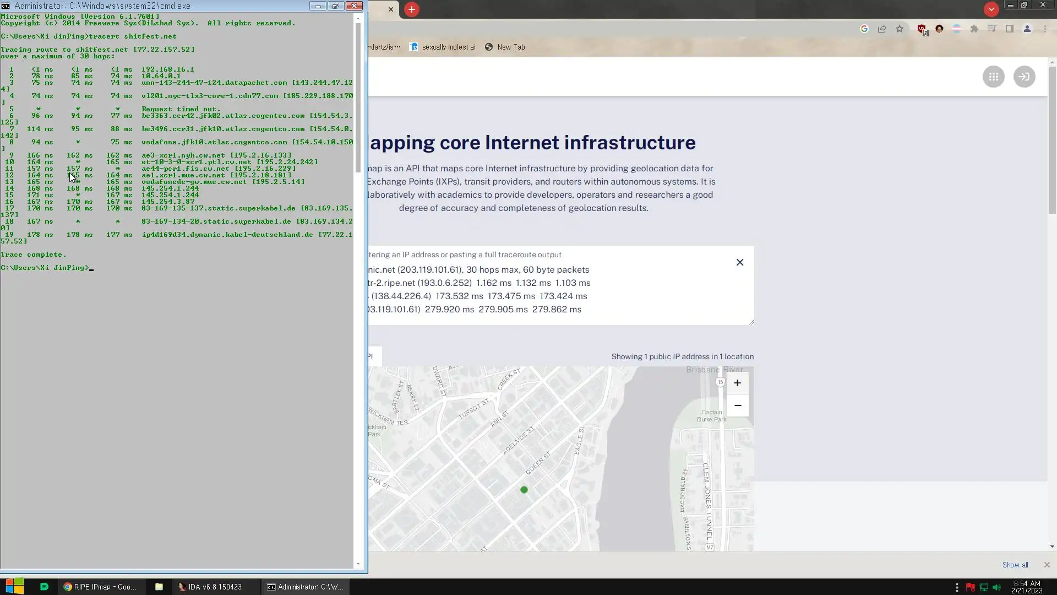Bookmark this page with the star icon
1057x595 pixels.
(900, 29)
